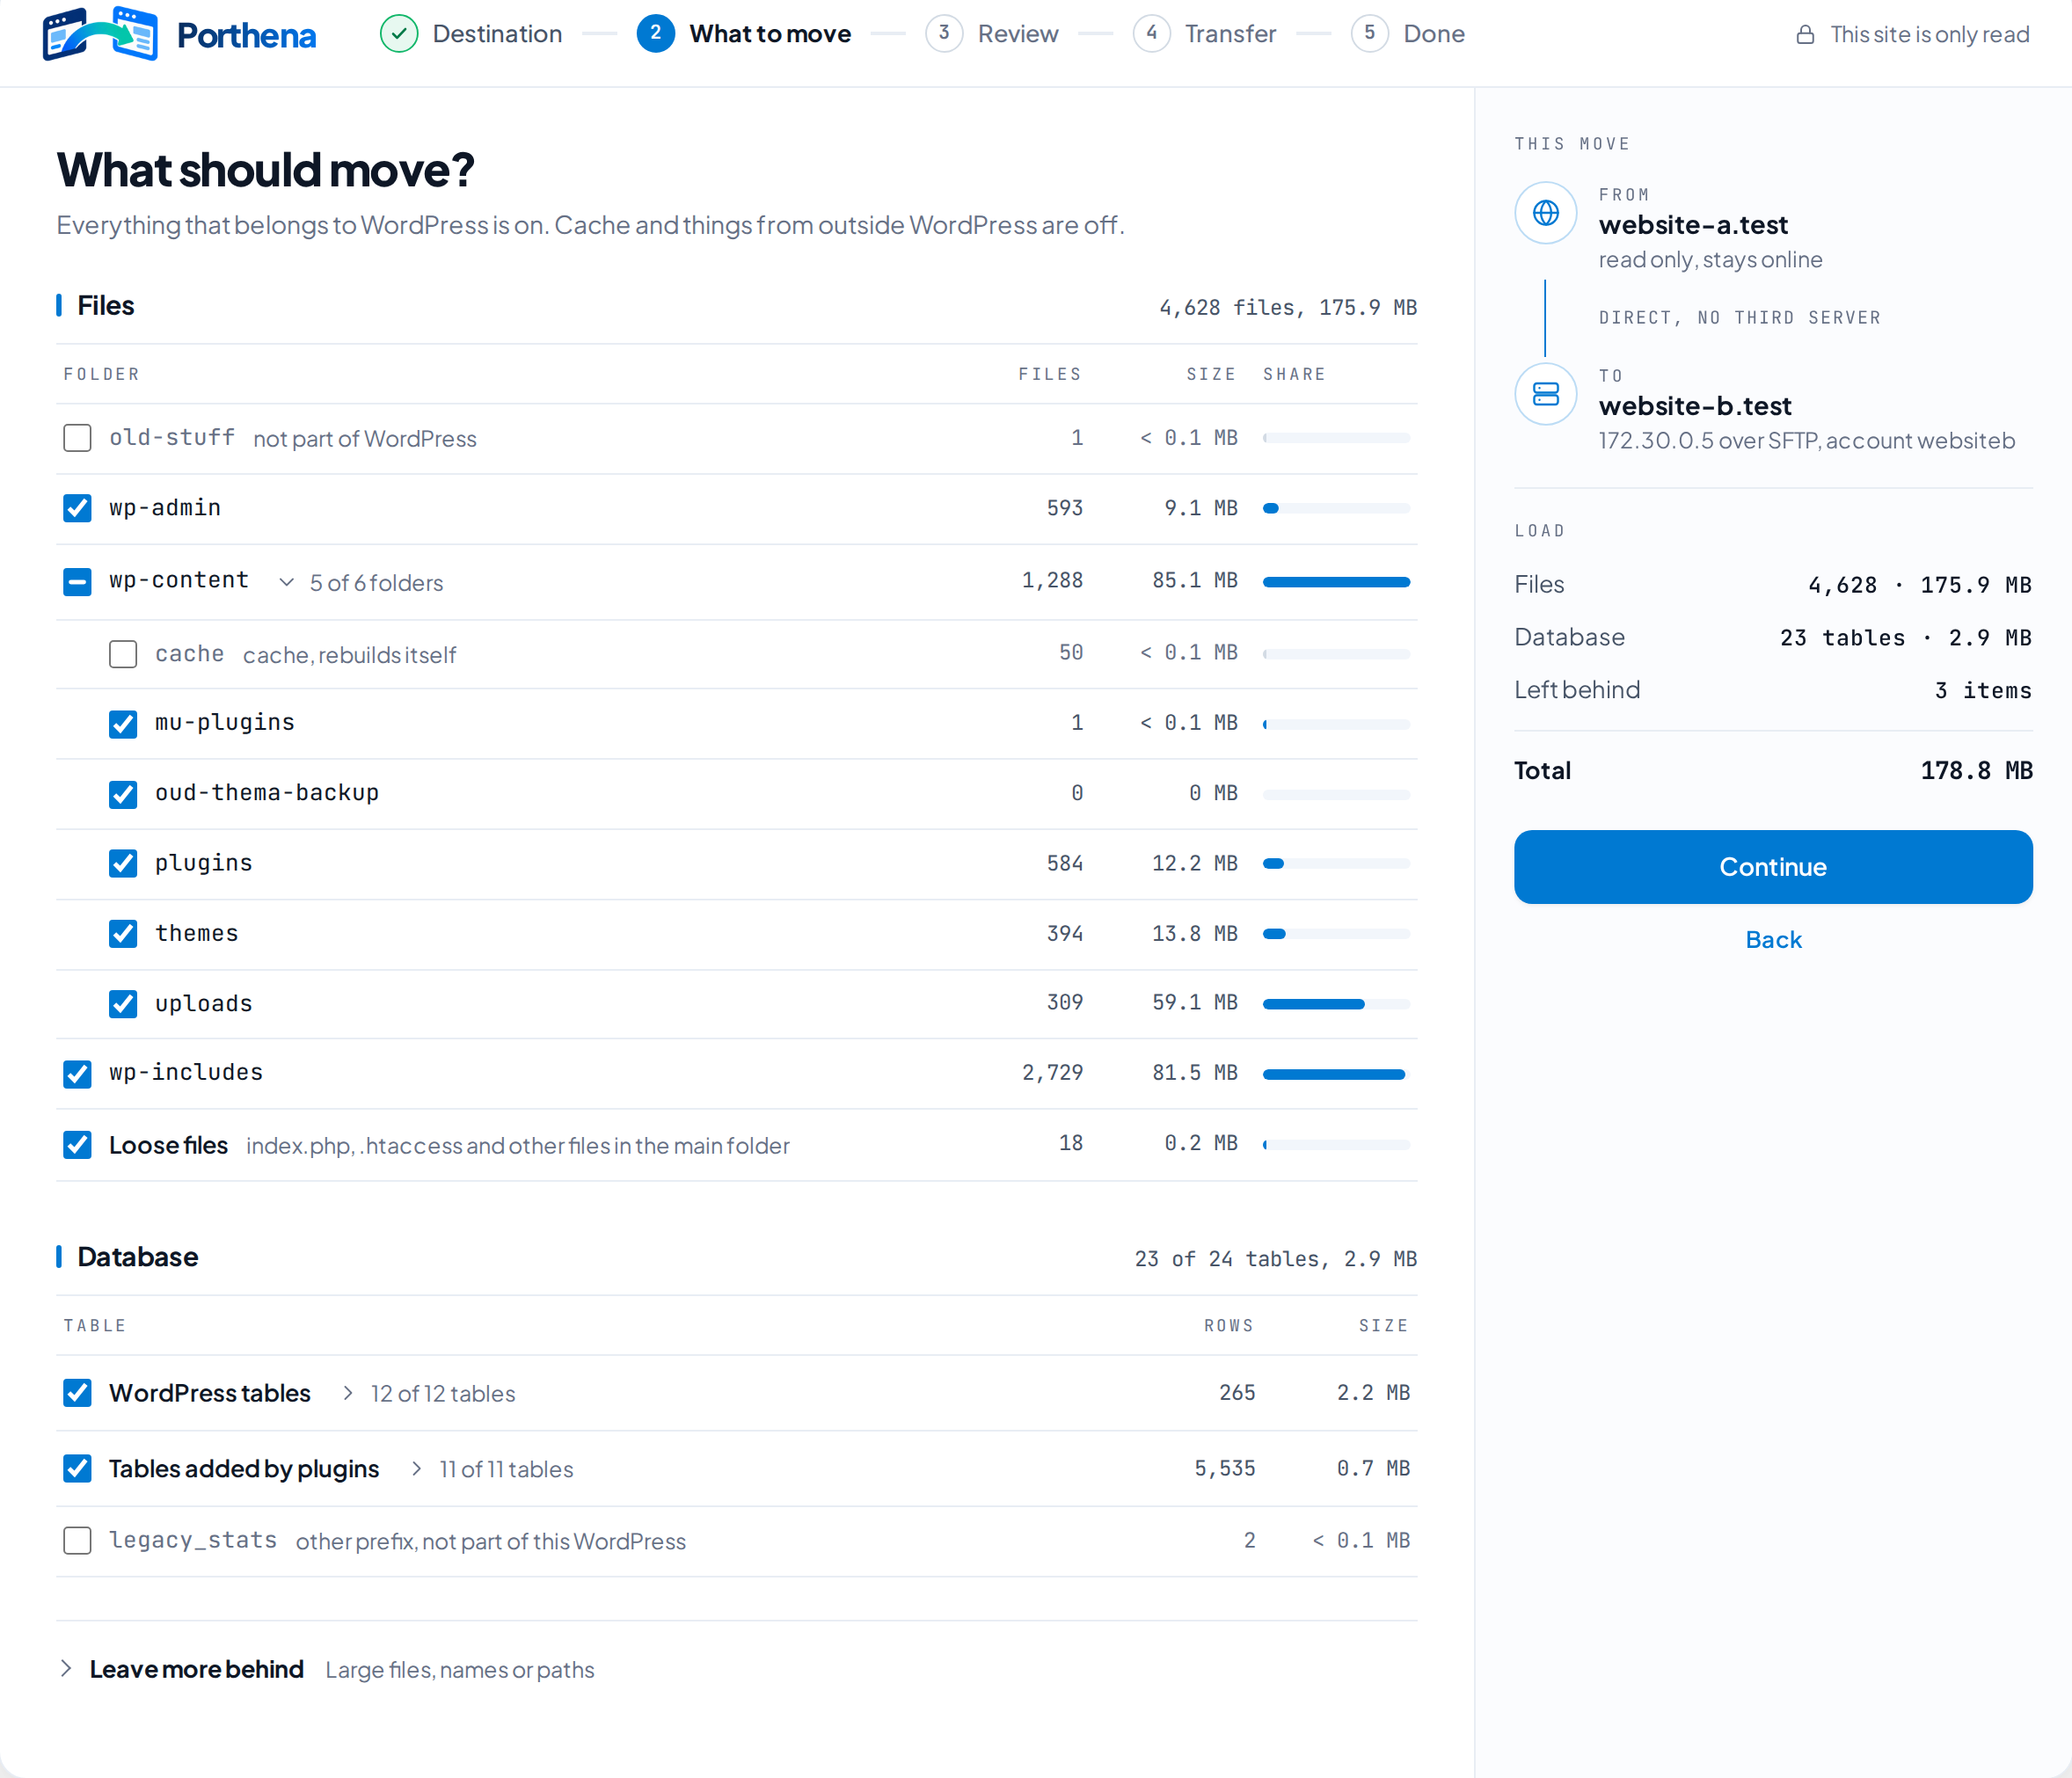Uncheck the plugins folder checkbox
This screenshot has height=1778, width=2072.
pos(123,863)
